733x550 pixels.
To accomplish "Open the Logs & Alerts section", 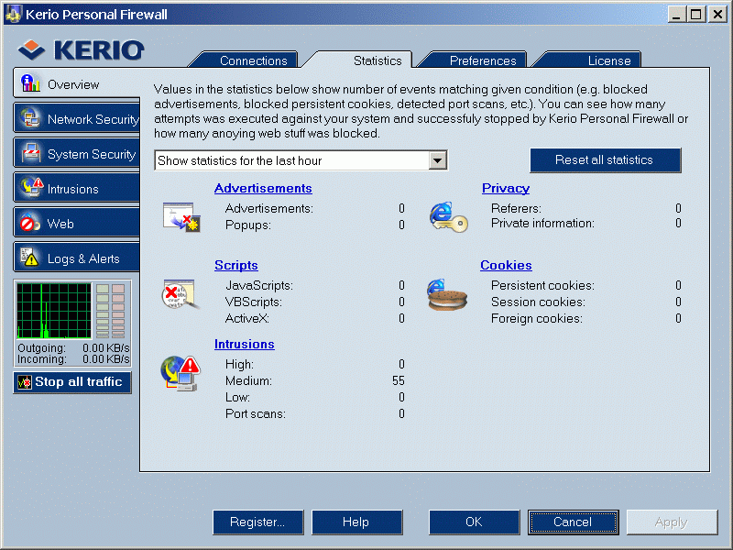I will pyautogui.click(x=77, y=258).
